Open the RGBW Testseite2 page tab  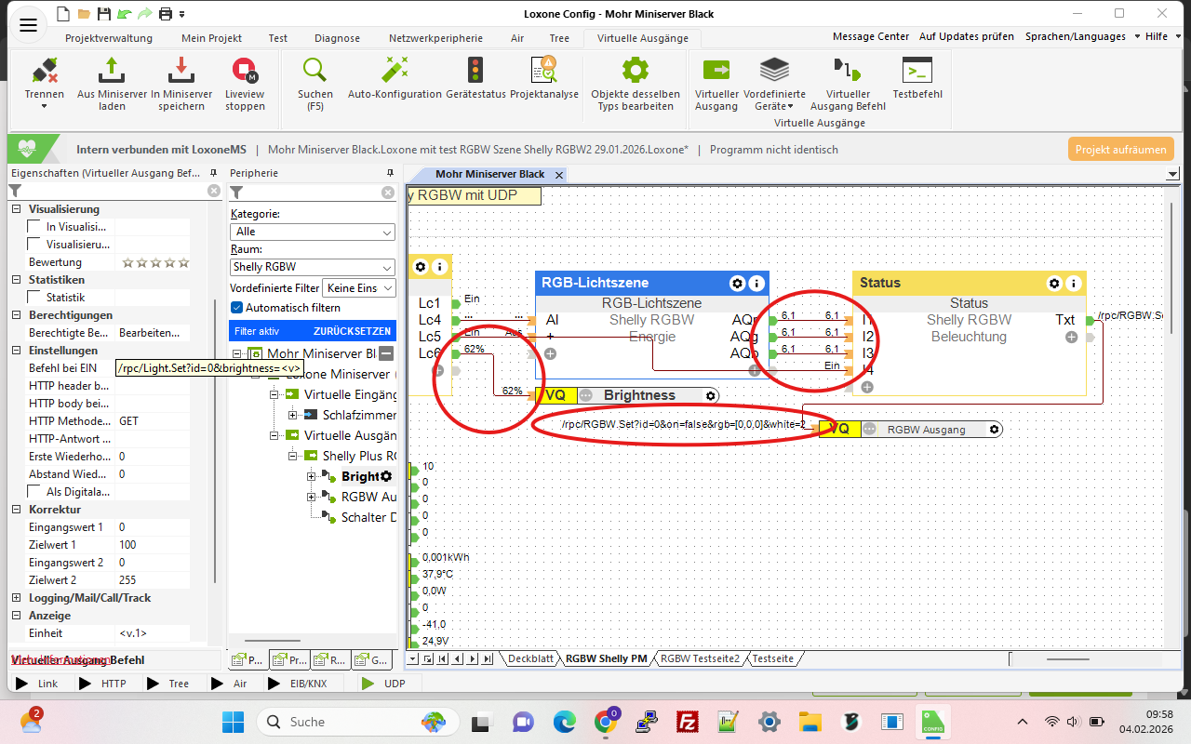point(700,658)
